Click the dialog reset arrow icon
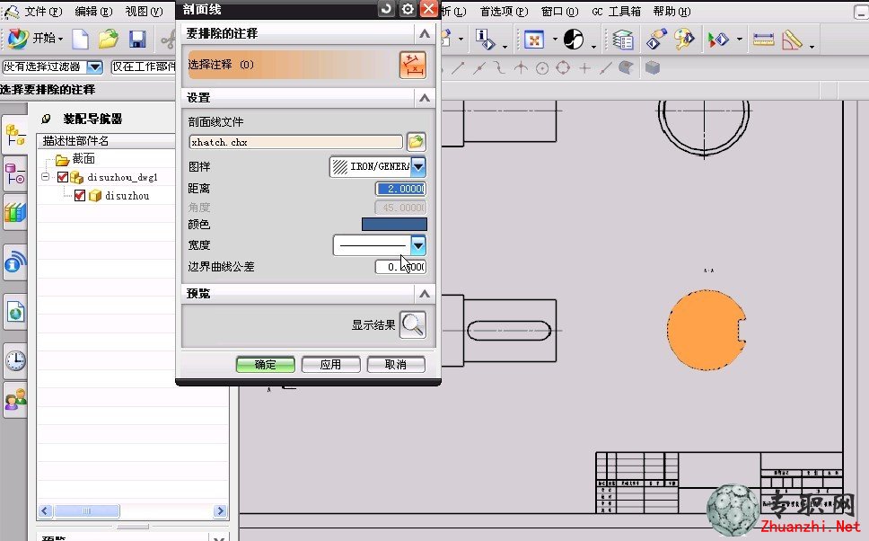 click(x=386, y=9)
